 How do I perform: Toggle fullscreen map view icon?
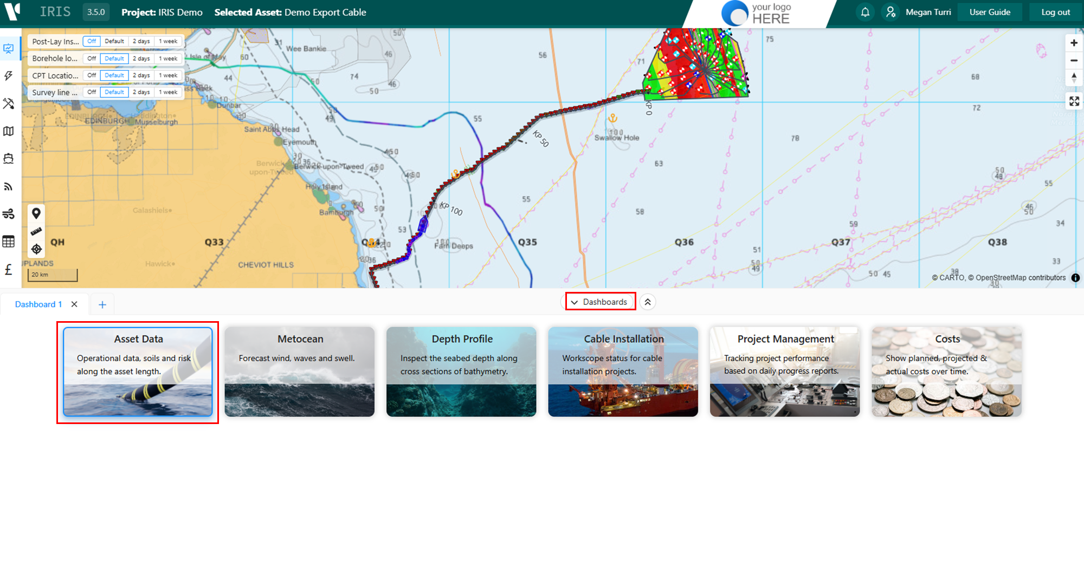[x=1074, y=101]
